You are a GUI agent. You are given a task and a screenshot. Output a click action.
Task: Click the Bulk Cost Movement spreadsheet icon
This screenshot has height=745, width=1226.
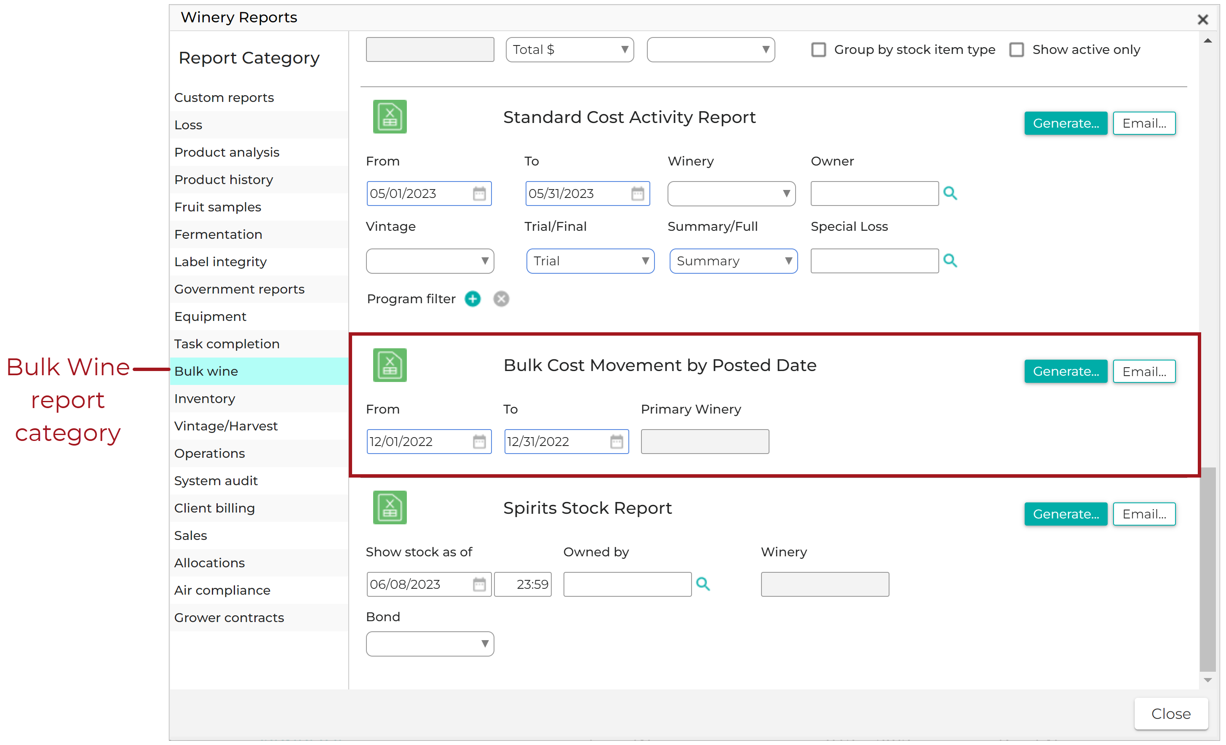point(390,365)
